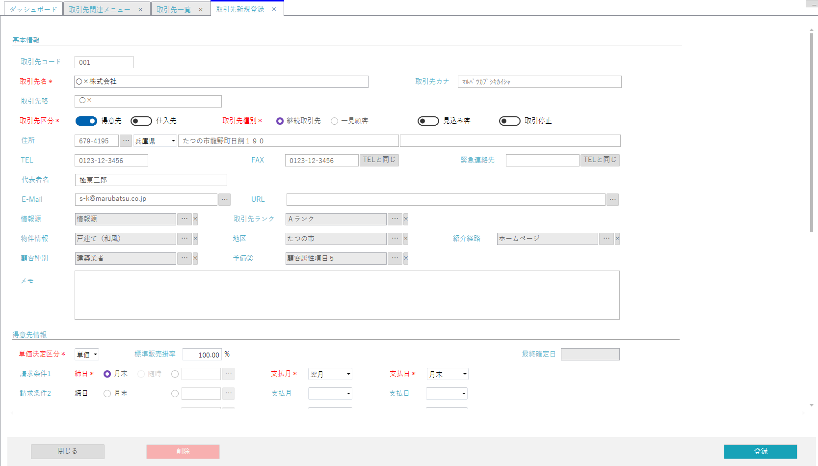Open 取引先ランク selection ellipsis button
The height and width of the screenshot is (466, 818).
(x=395, y=219)
